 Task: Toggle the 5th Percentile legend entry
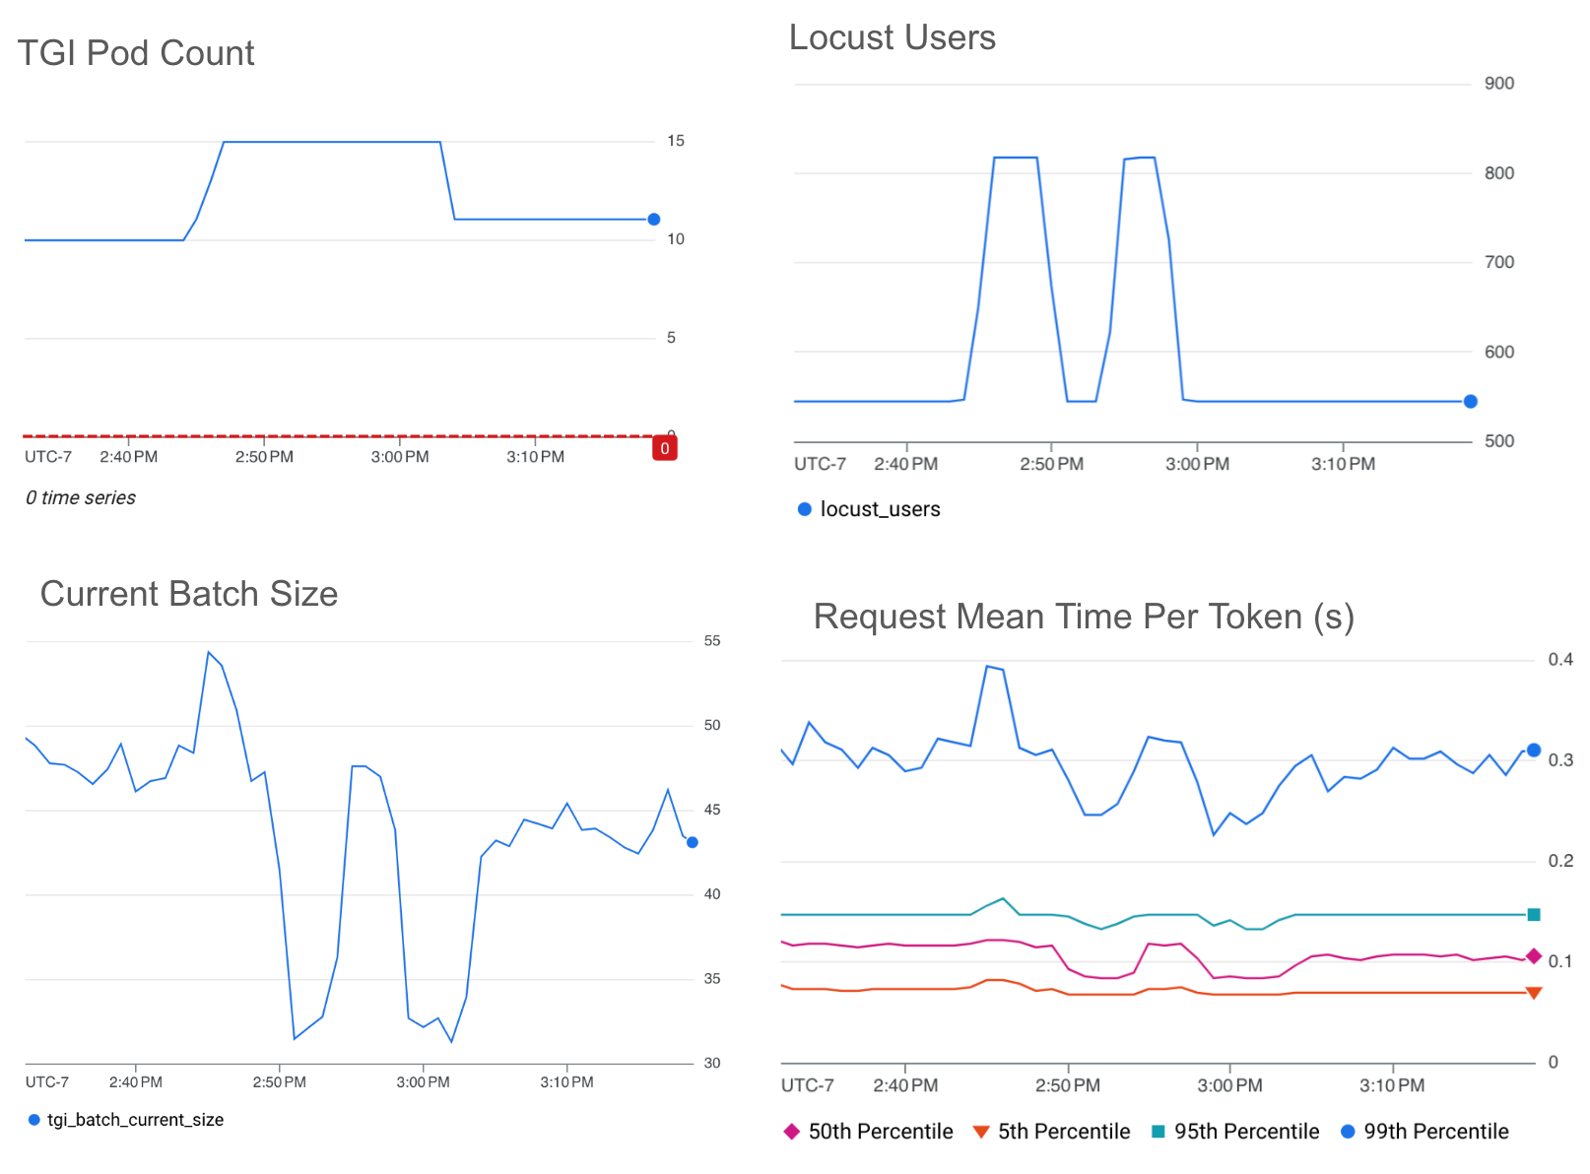tap(1051, 1132)
